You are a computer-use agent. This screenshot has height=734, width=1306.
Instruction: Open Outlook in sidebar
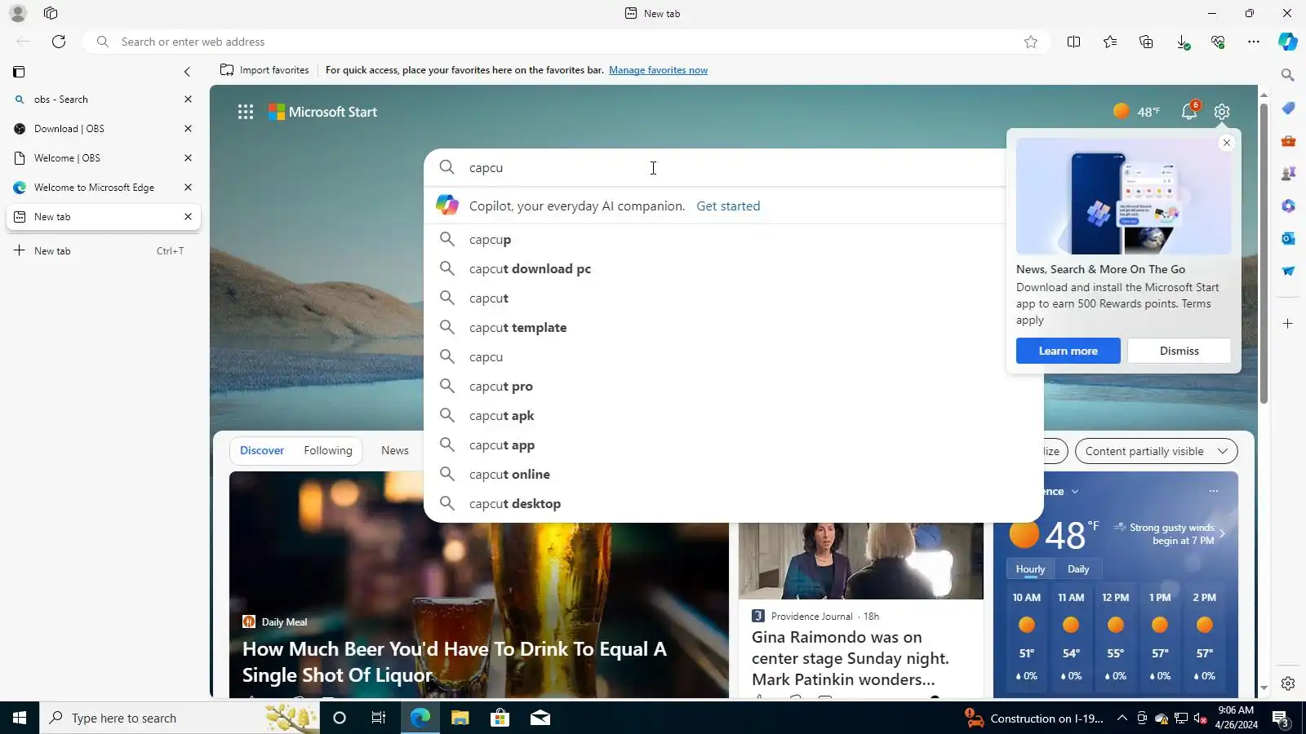tap(1288, 238)
